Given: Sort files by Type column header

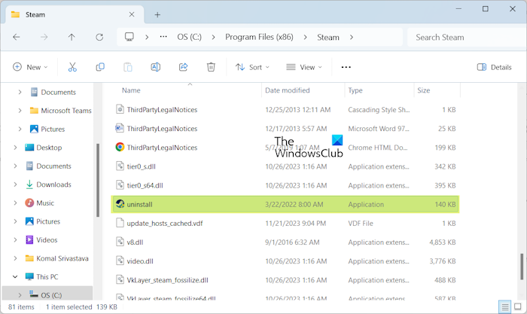Looking at the screenshot, I should pyautogui.click(x=355, y=90).
